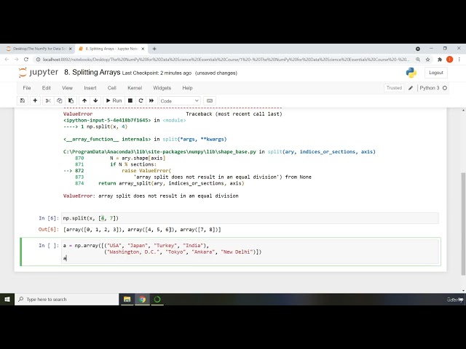
Task: Click the localhost address bar
Action: tap(226, 60)
